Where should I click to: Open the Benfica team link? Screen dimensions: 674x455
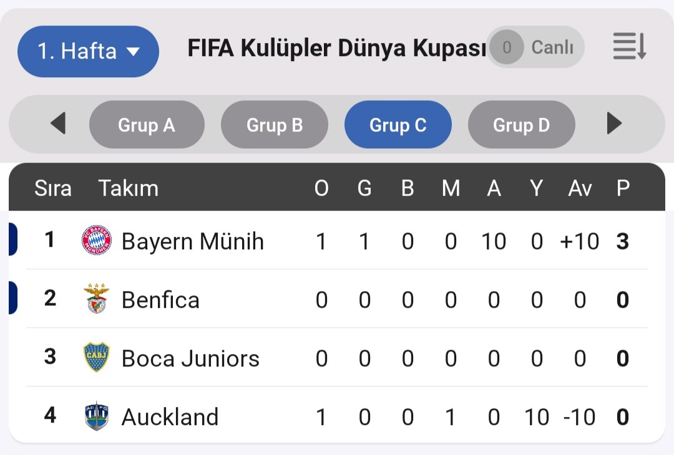point(161,300)
